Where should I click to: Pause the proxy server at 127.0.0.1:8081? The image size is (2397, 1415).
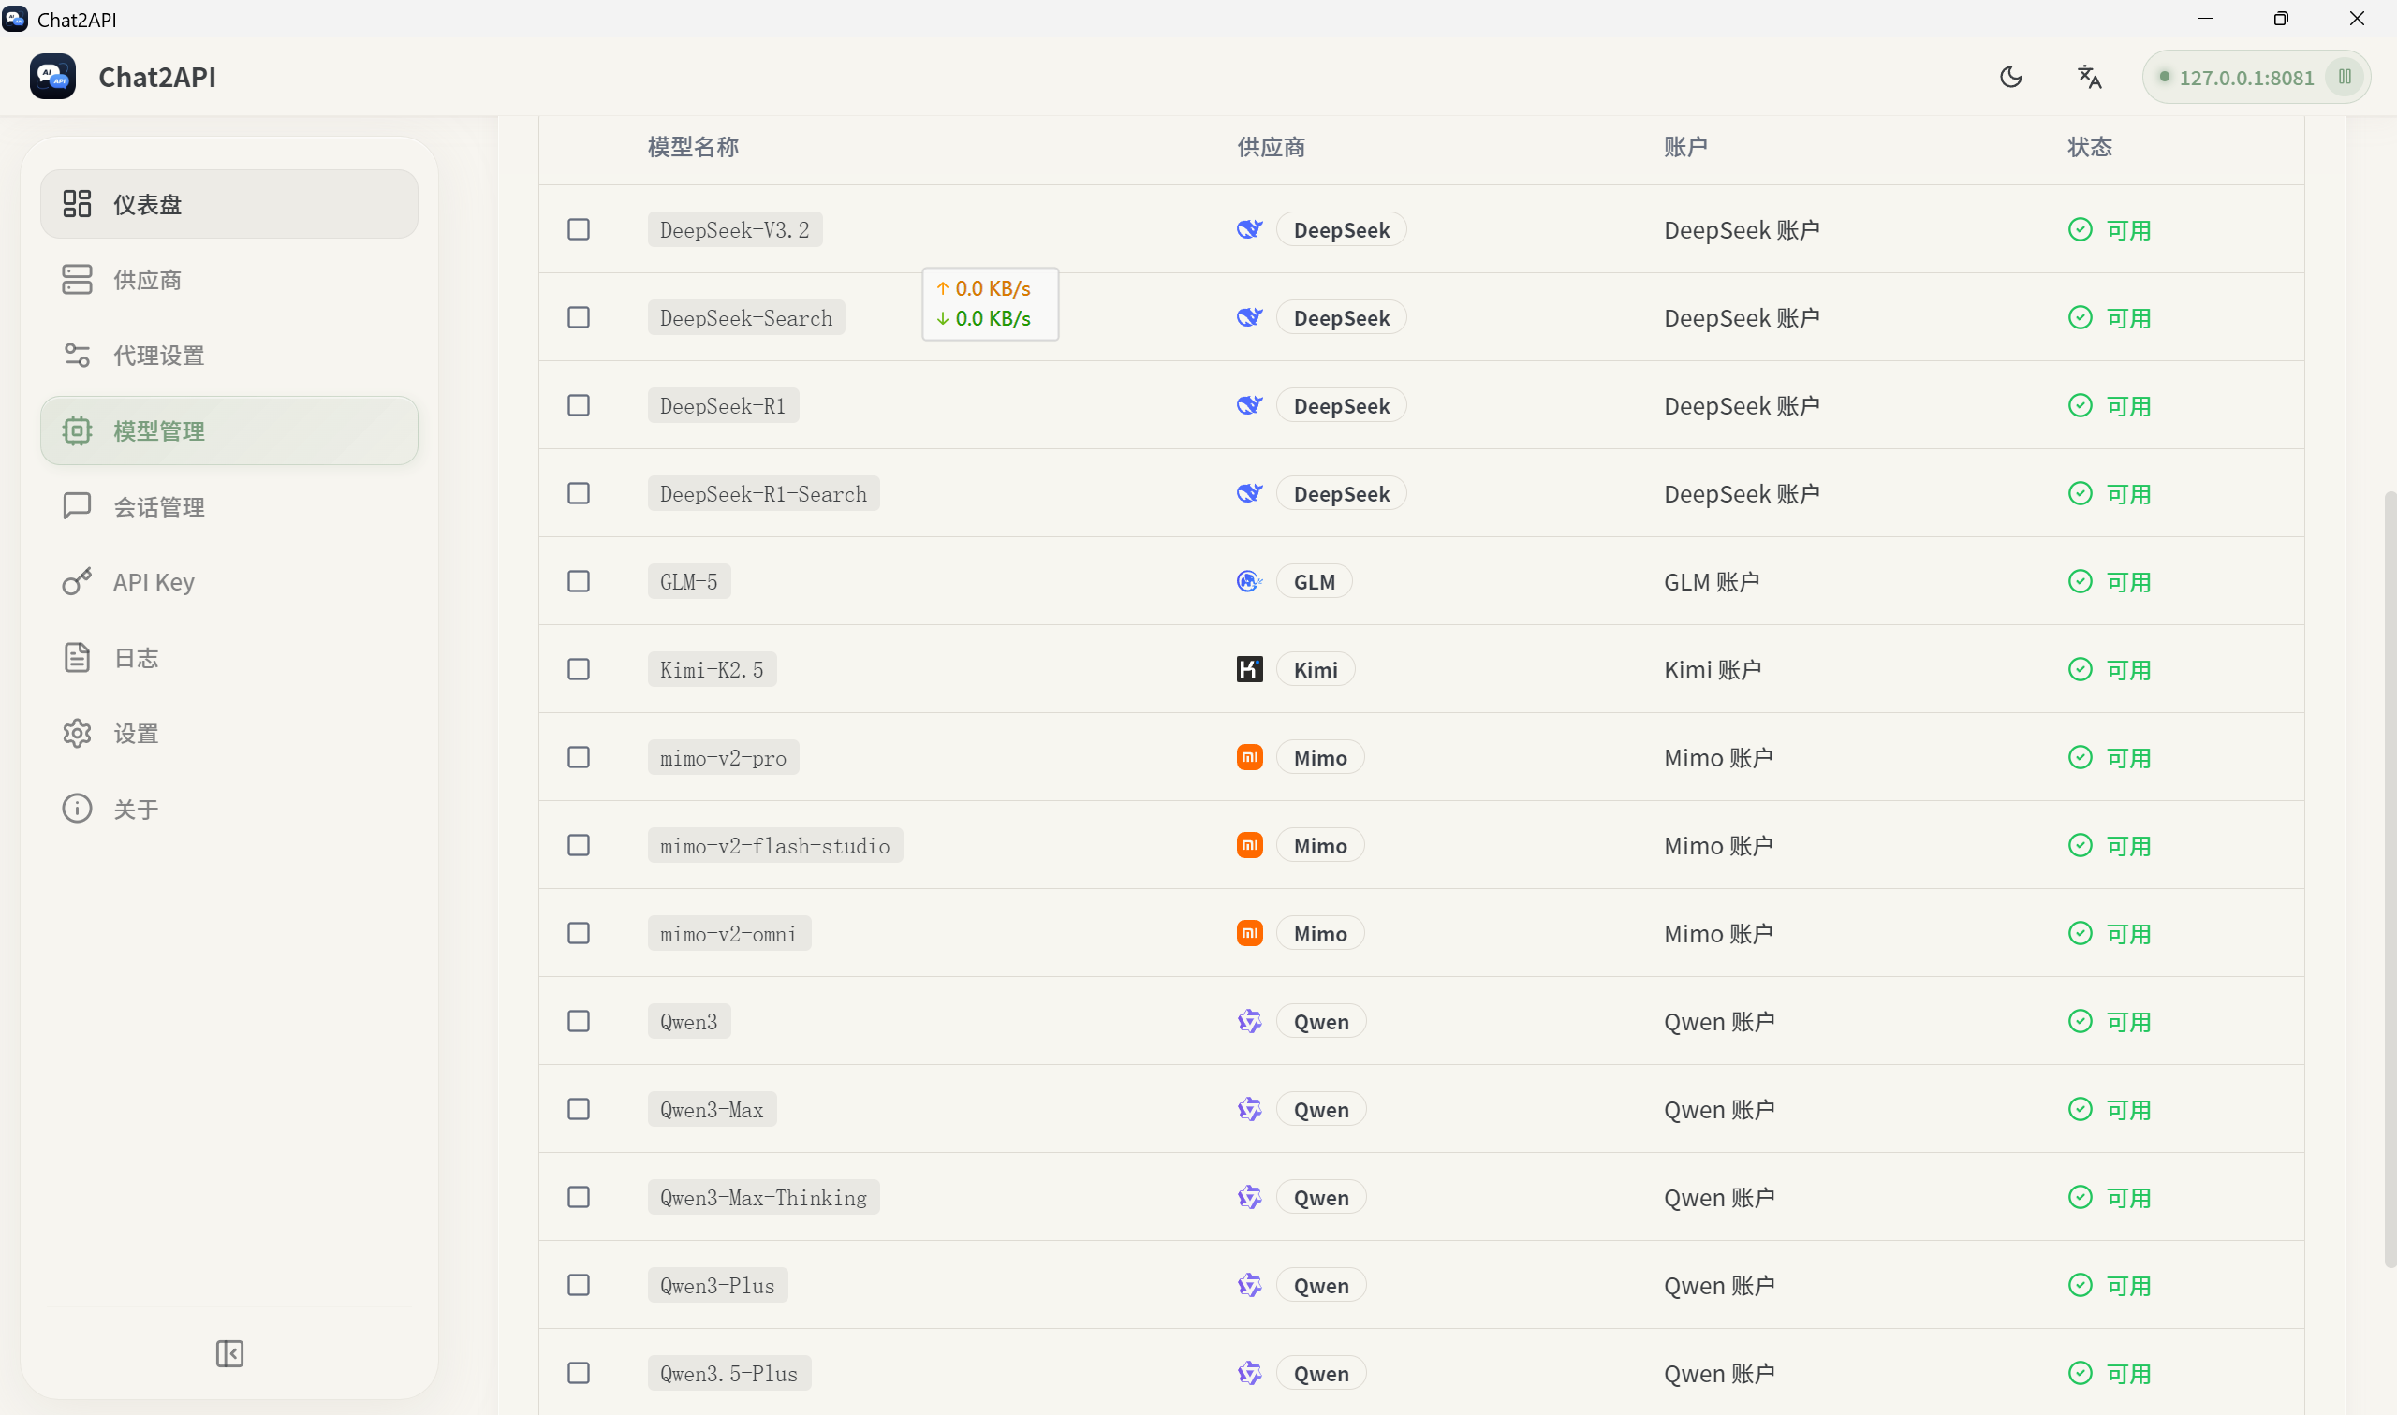point(2345,78)
